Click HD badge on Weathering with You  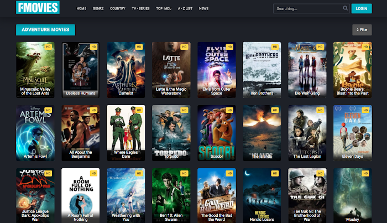click(139, 173)
